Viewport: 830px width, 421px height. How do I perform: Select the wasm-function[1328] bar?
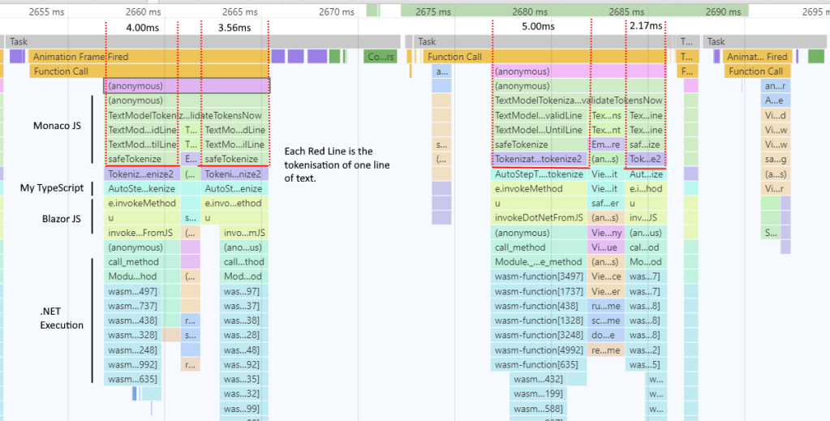point(539,320)
